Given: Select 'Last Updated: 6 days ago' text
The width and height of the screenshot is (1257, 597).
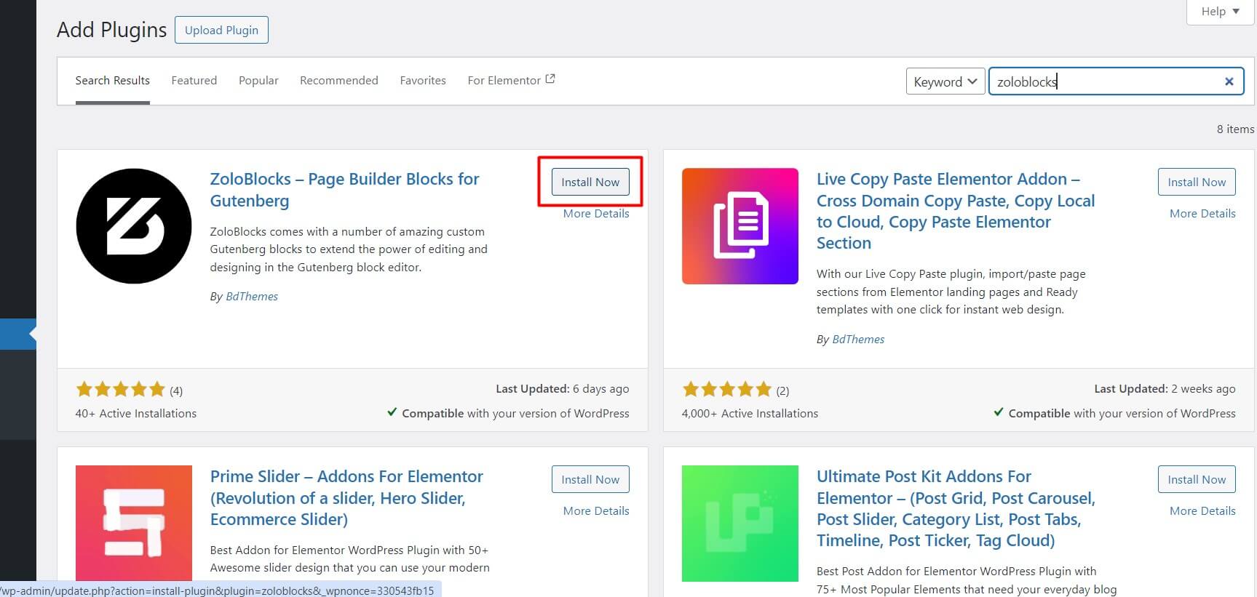Looking at the screenshot, I should click(x=563, y=389).
